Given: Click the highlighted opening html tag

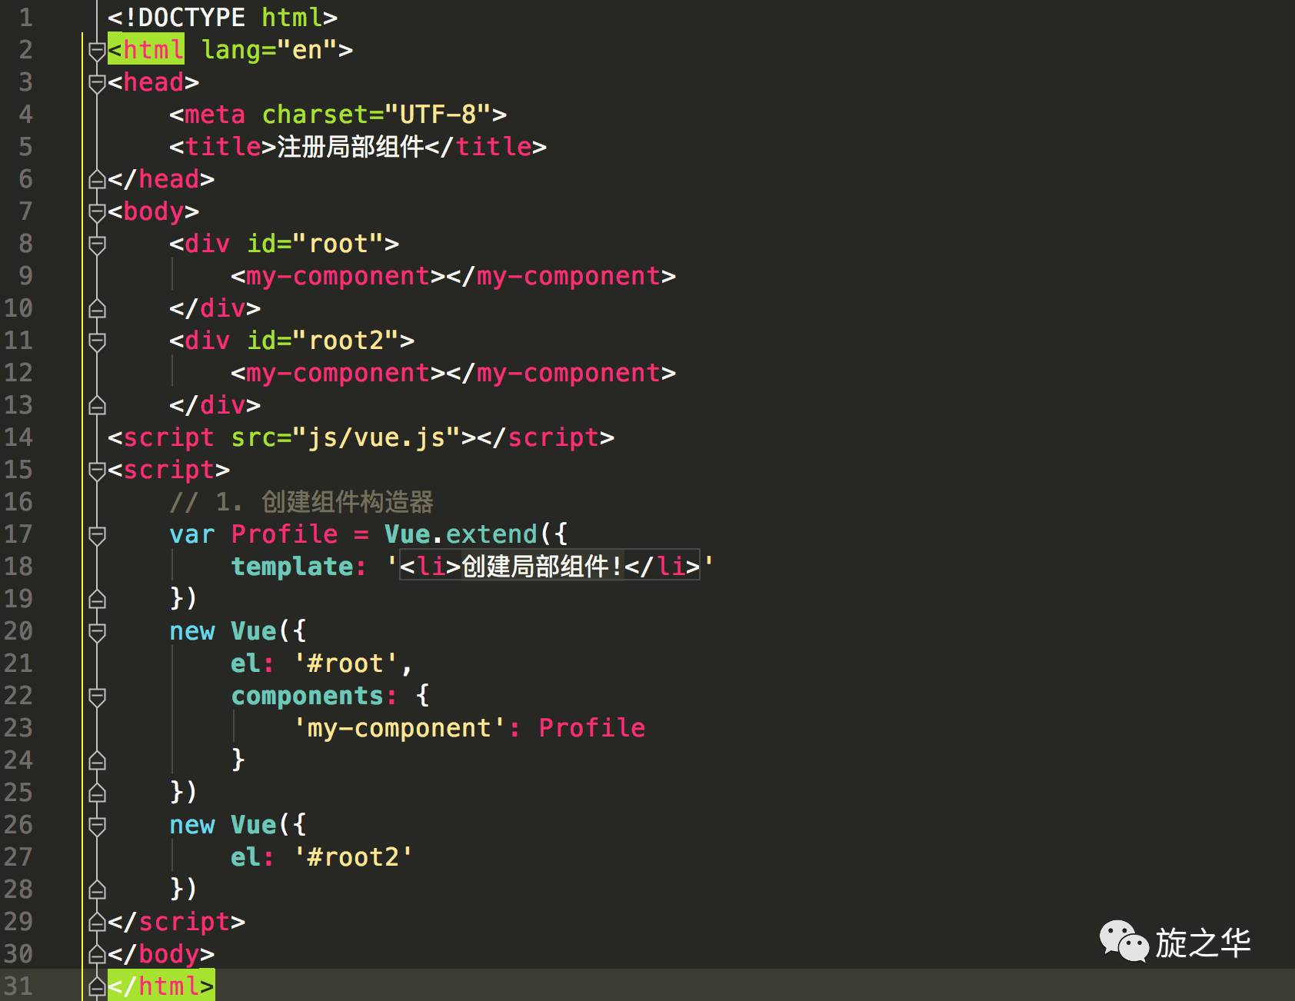Looking at the screenshot, I should point(146,50).
